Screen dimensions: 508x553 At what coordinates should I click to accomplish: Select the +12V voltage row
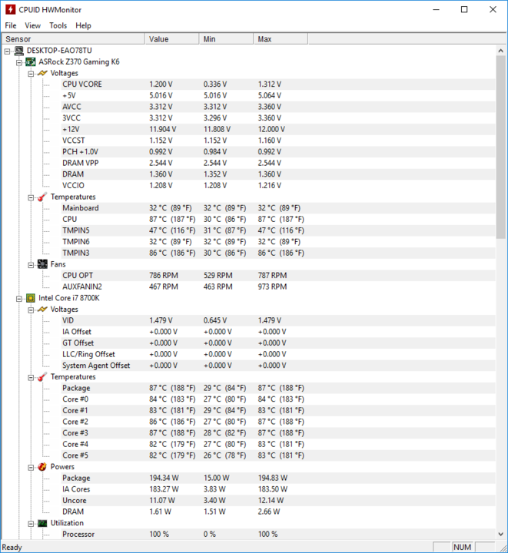point(278,130)
